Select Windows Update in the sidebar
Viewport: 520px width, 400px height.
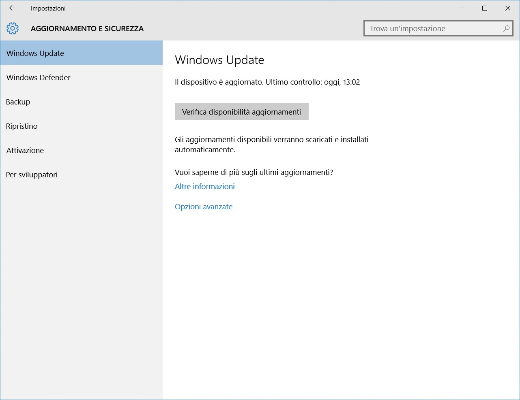click(x=81, y=53)
